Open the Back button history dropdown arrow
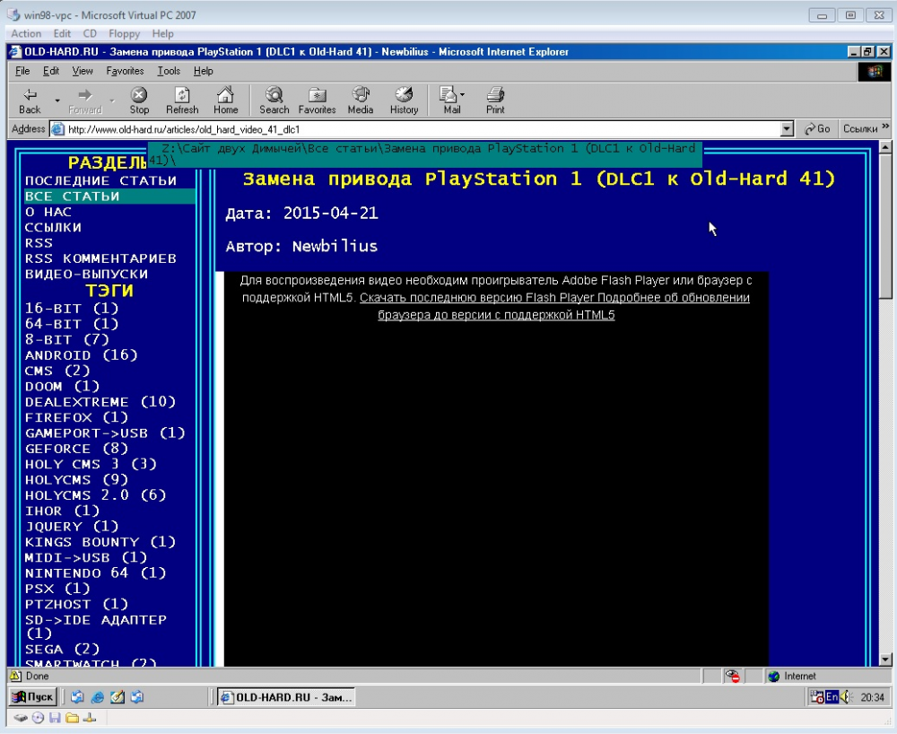 [x=57, y=100]
